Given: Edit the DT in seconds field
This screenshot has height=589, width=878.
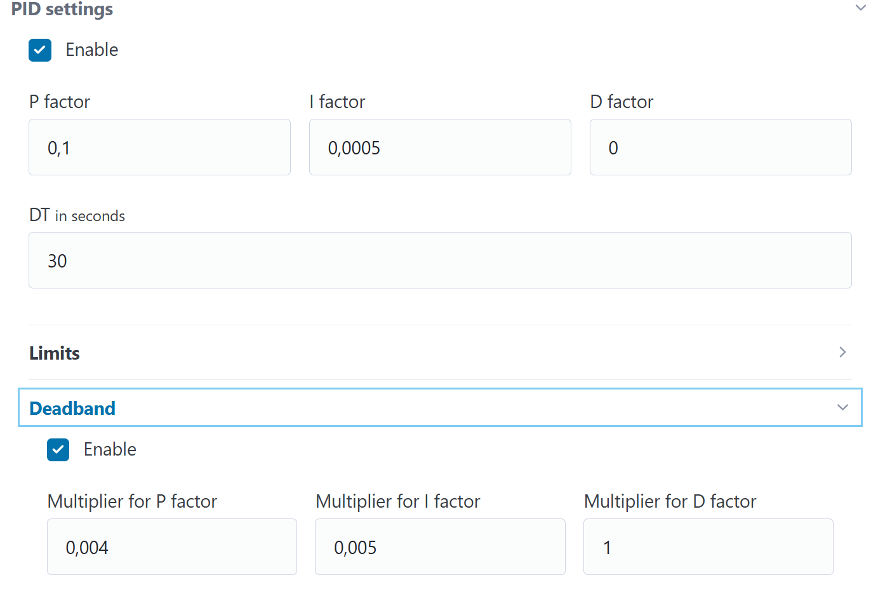Looking at the screenshot, I should [x=439, y=261].
